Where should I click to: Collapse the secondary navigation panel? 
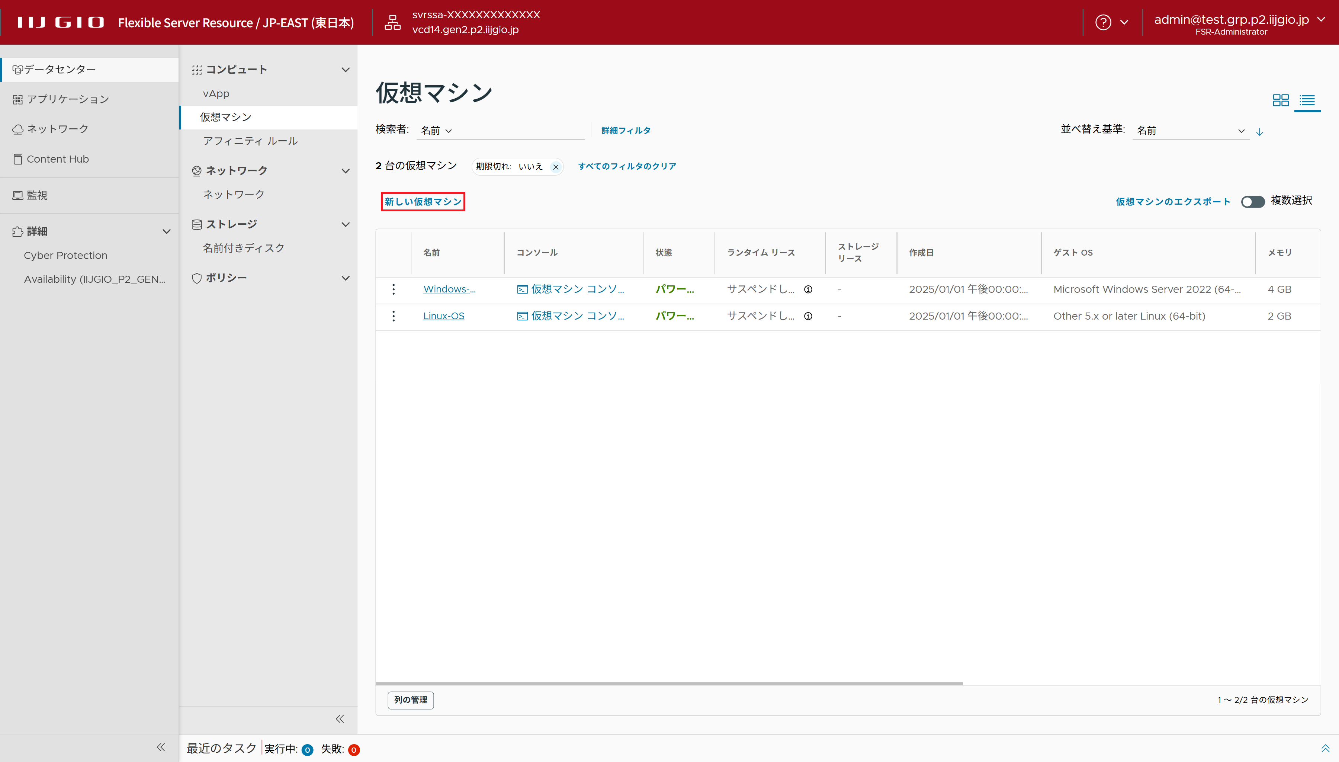pyautogui.click(x=340, y=718)
